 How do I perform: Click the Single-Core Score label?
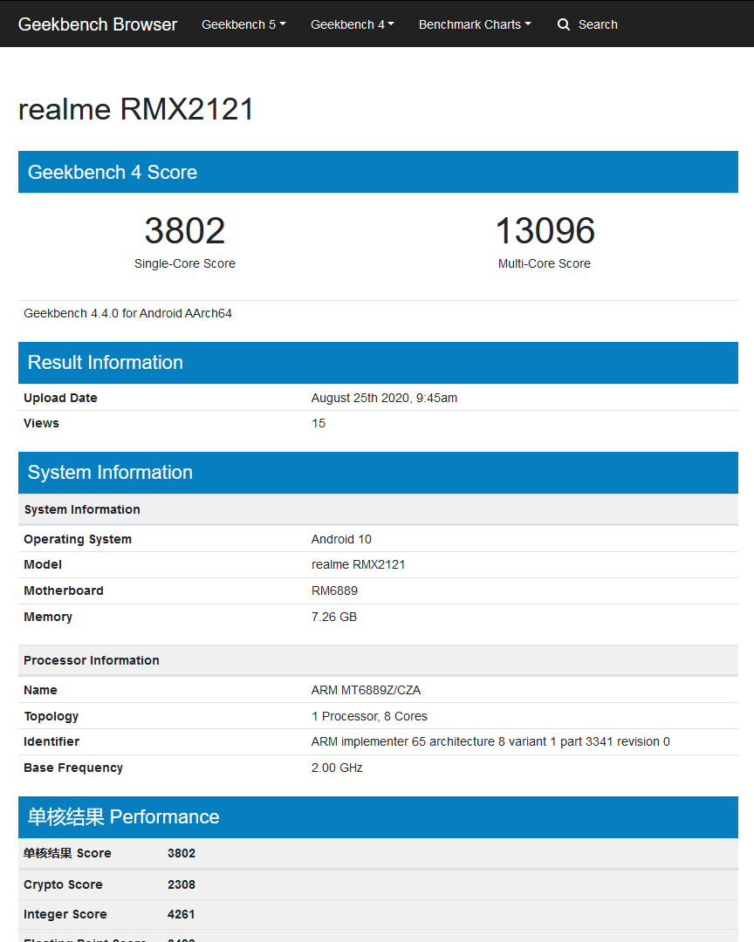[185, 263]
